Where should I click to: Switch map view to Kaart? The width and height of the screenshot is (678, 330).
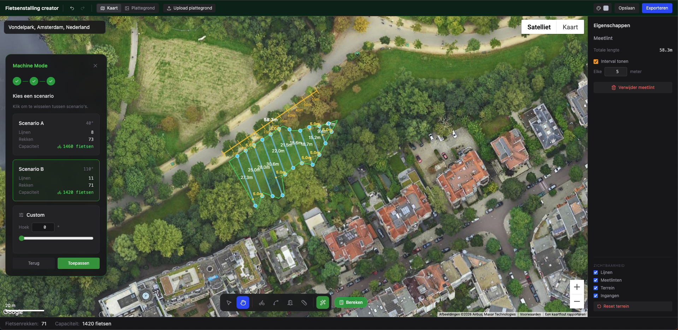pos(570,27)
